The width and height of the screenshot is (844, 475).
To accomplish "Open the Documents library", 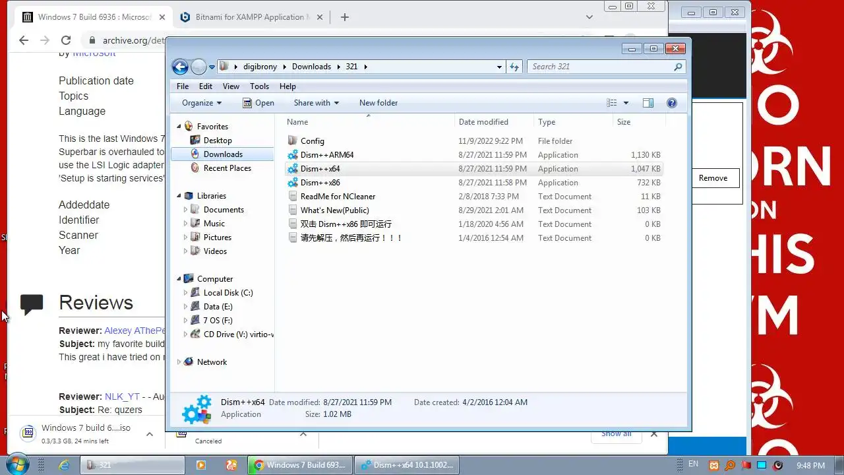I will click(x=217, y=210).
